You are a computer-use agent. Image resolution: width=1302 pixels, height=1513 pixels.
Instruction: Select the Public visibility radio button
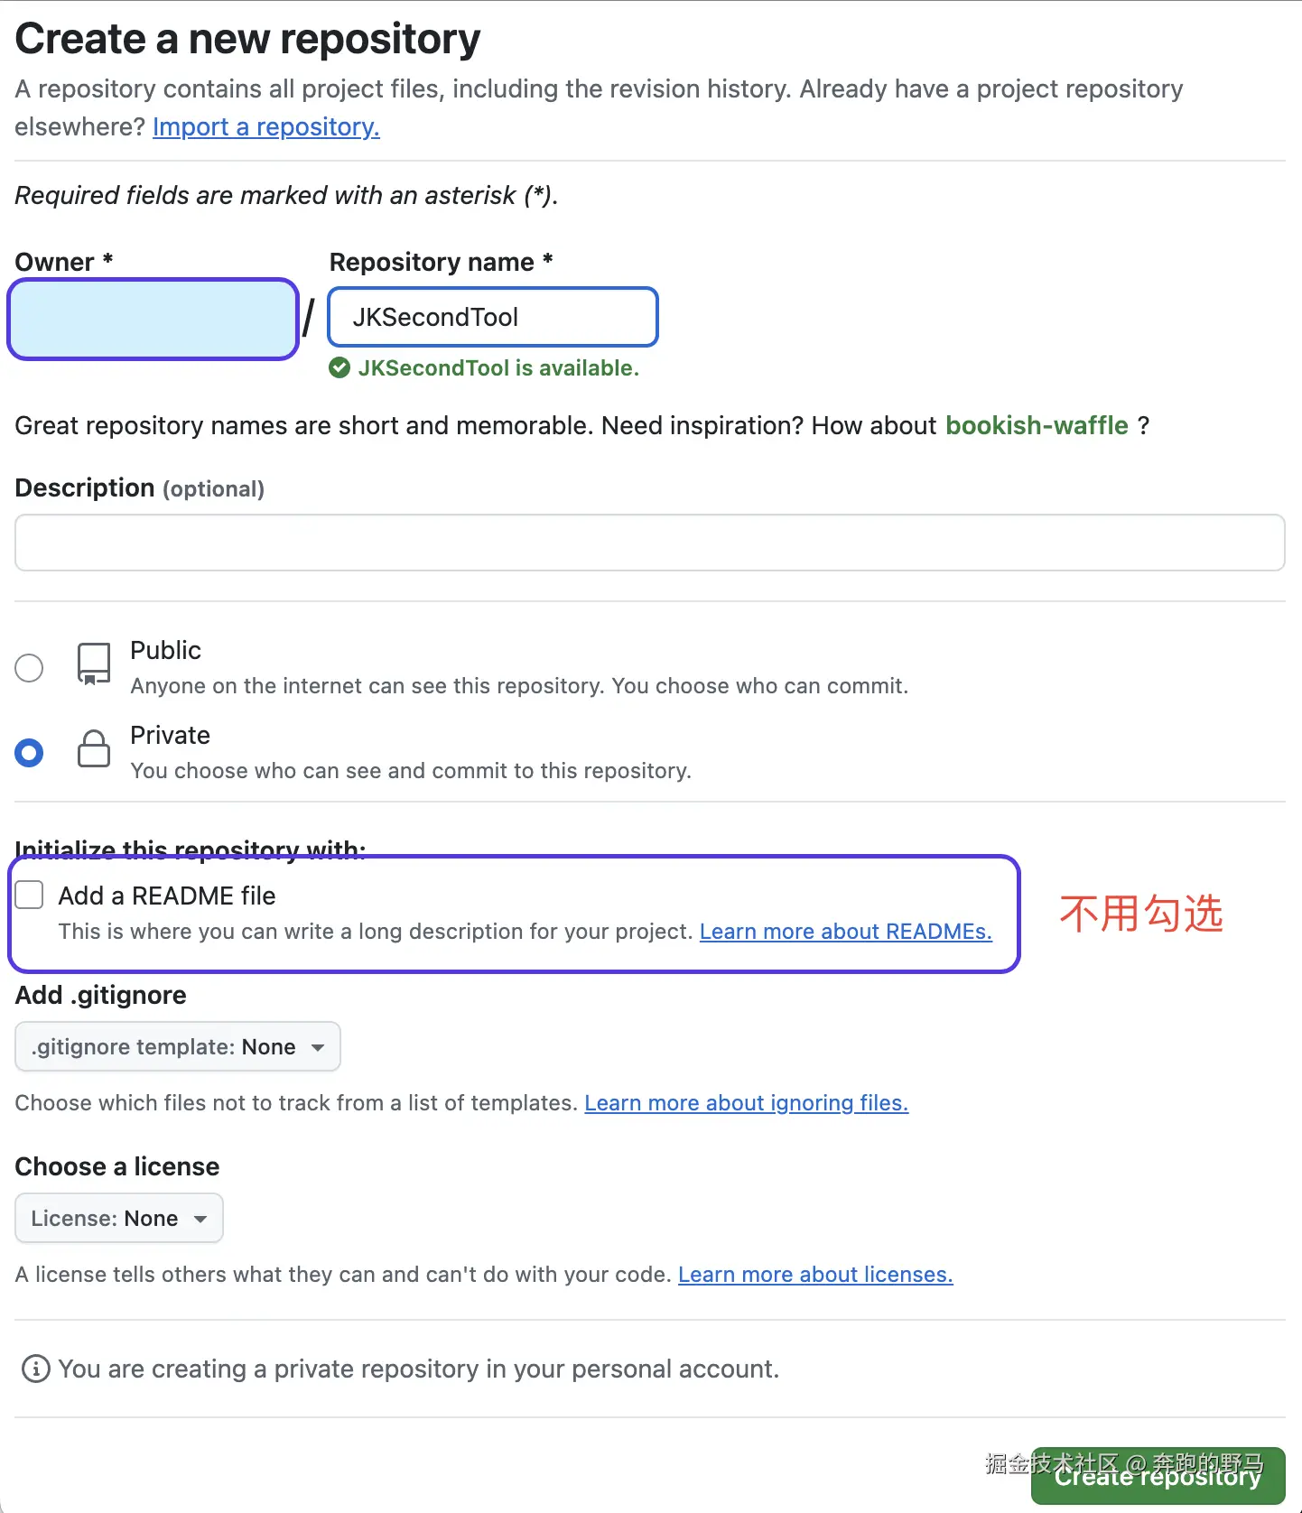point(29,668)
